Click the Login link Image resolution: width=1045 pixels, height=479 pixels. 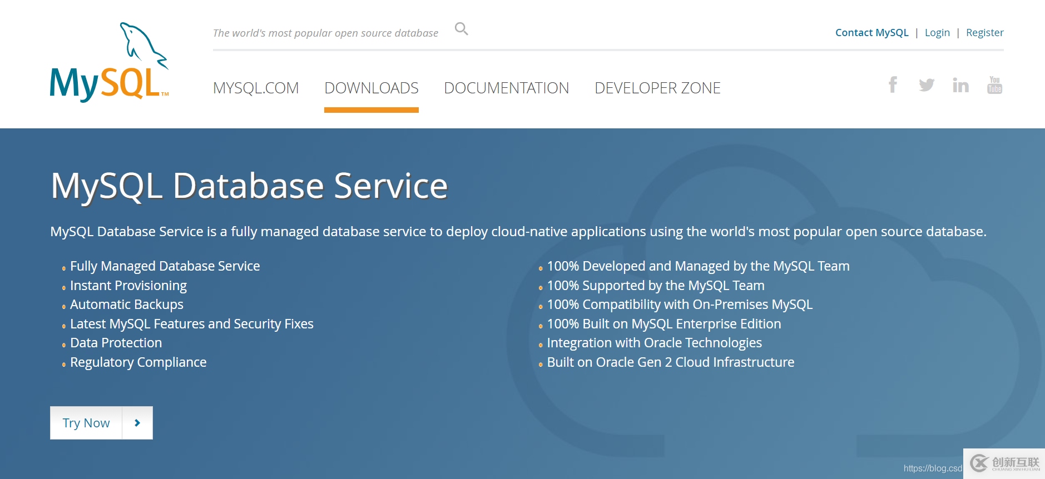pyautogui.click(x=937, y=33)
